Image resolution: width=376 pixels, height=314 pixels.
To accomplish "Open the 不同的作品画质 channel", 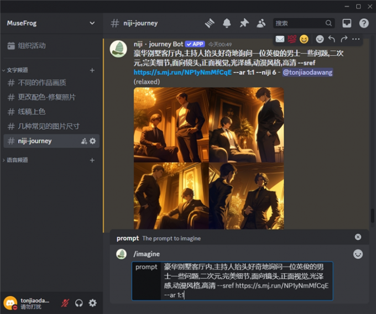I will 51,83.
